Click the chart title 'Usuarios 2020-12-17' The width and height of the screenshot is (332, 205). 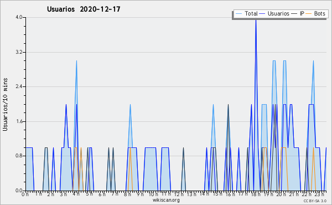(x=84, y=9)
